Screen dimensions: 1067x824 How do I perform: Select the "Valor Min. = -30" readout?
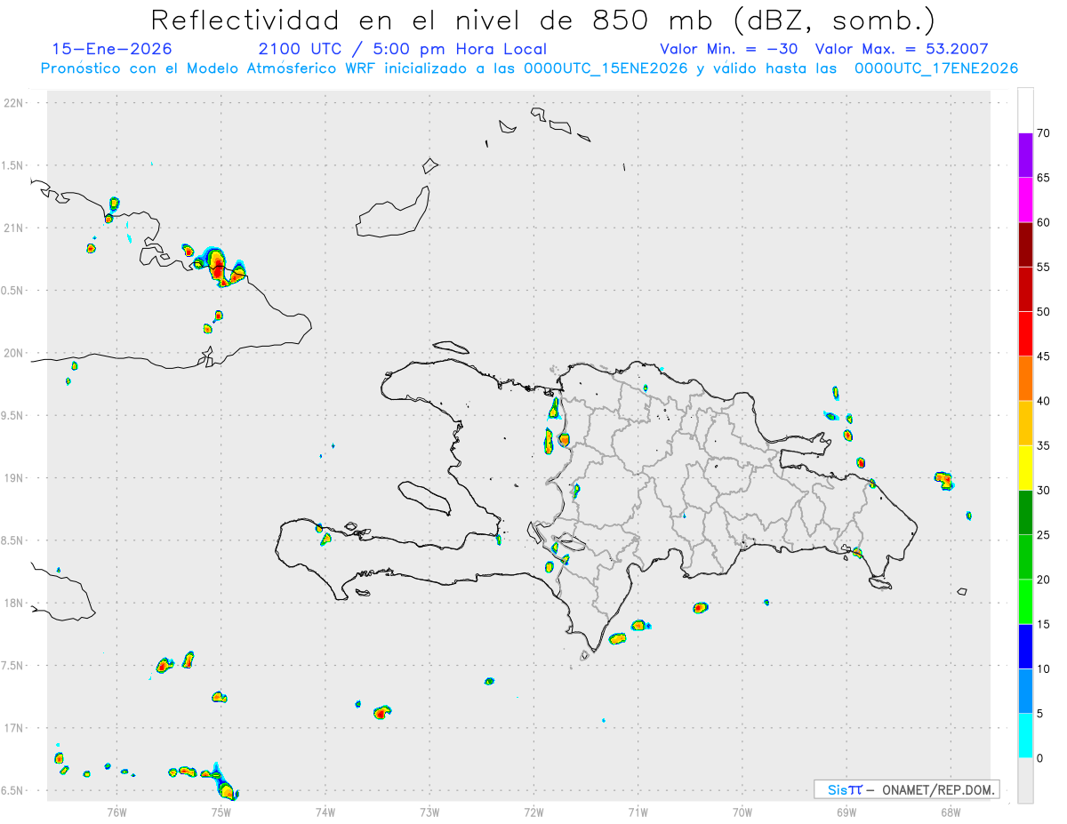727,49
